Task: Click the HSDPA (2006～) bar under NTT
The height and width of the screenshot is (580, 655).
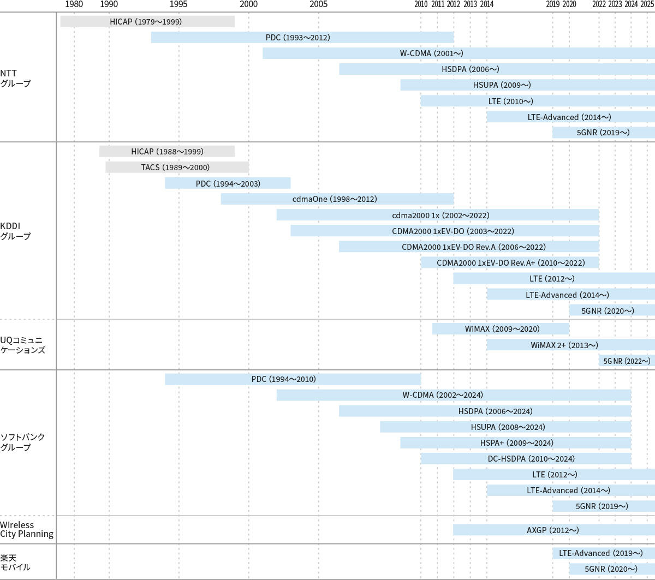Action: [497, 69]
